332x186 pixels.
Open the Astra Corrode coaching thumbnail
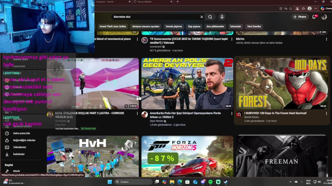pos(93,83)
